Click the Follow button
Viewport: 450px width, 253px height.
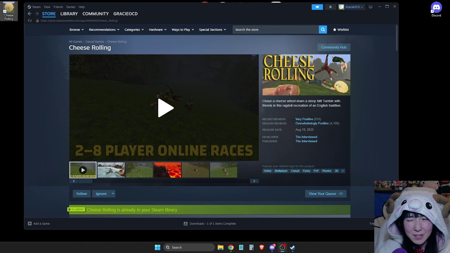click(x=82, y=194)
